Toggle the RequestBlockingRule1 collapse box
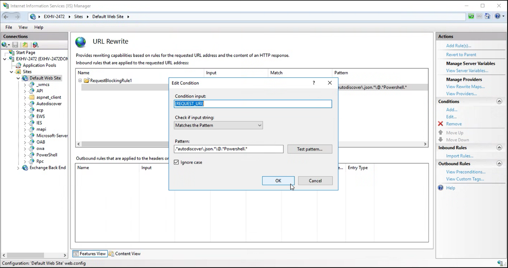Screen dimensions: 508x268 pyautogui.click(x=80, y=80)
